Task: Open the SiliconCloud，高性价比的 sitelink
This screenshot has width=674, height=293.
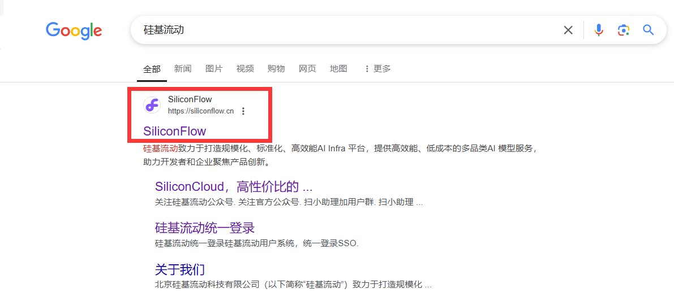Action: coord(233,187)
